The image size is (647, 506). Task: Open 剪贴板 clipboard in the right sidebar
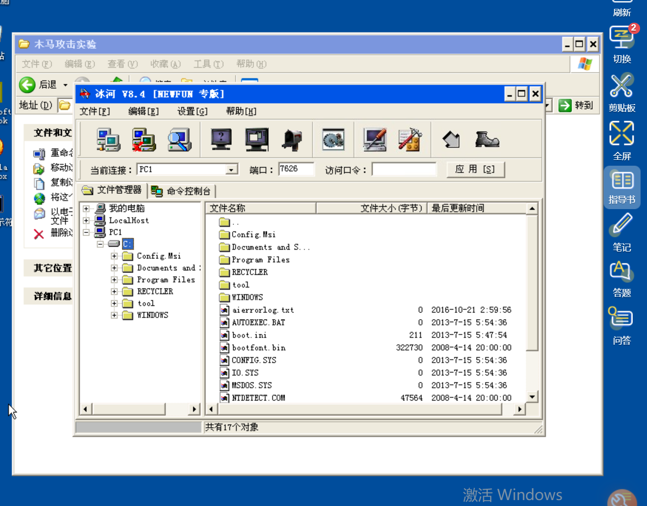(622, 94)
